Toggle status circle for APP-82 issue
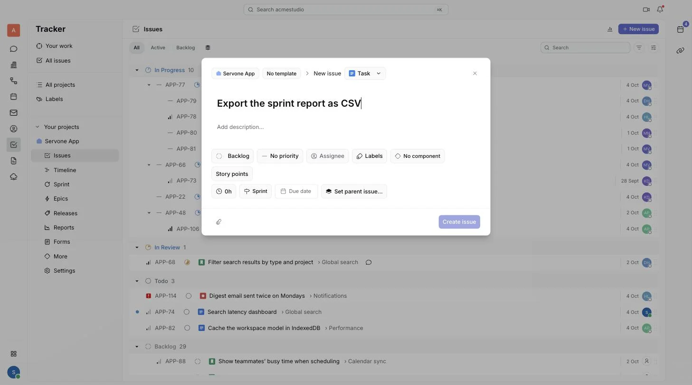 coord(187,328)
